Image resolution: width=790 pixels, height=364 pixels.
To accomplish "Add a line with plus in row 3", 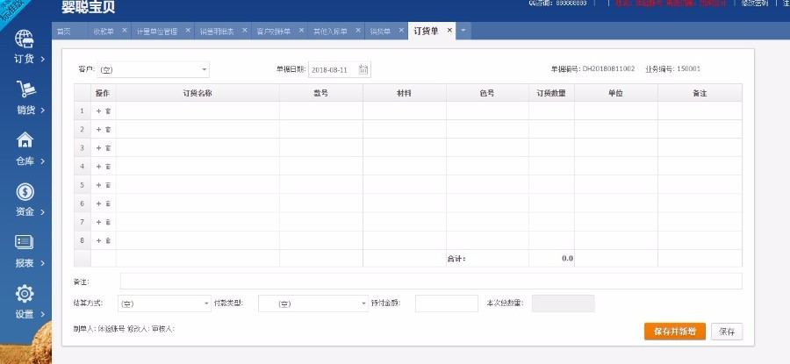I will coord(98,148).
